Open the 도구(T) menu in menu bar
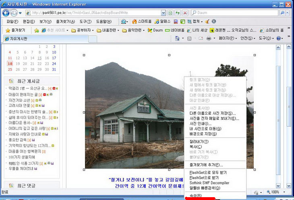294x200 pixels. click(x=86, y=21)
